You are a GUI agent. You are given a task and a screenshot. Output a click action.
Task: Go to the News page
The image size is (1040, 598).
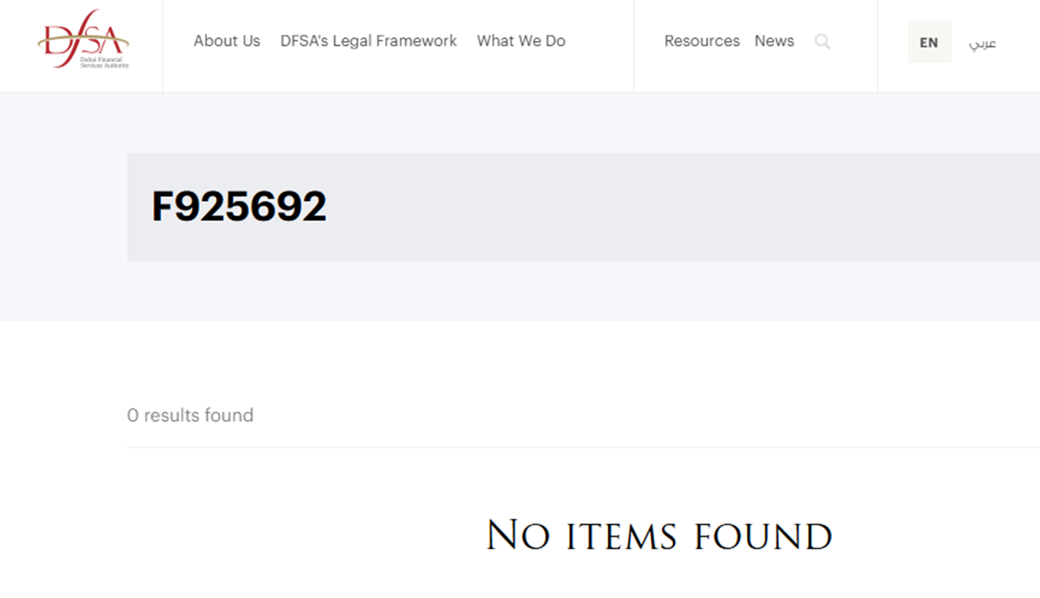tap(774, 41)
